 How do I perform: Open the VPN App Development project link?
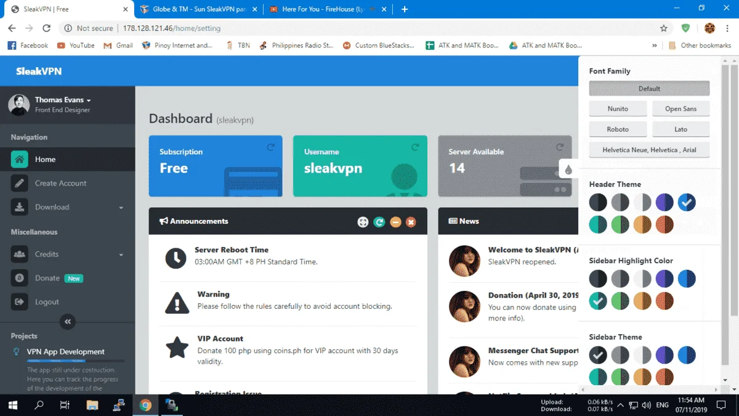click(66, 352)
